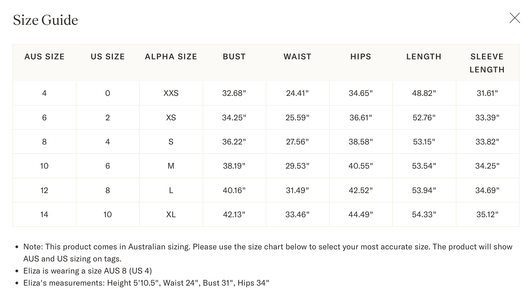Click the 48.82" length value

coord(424,93)
